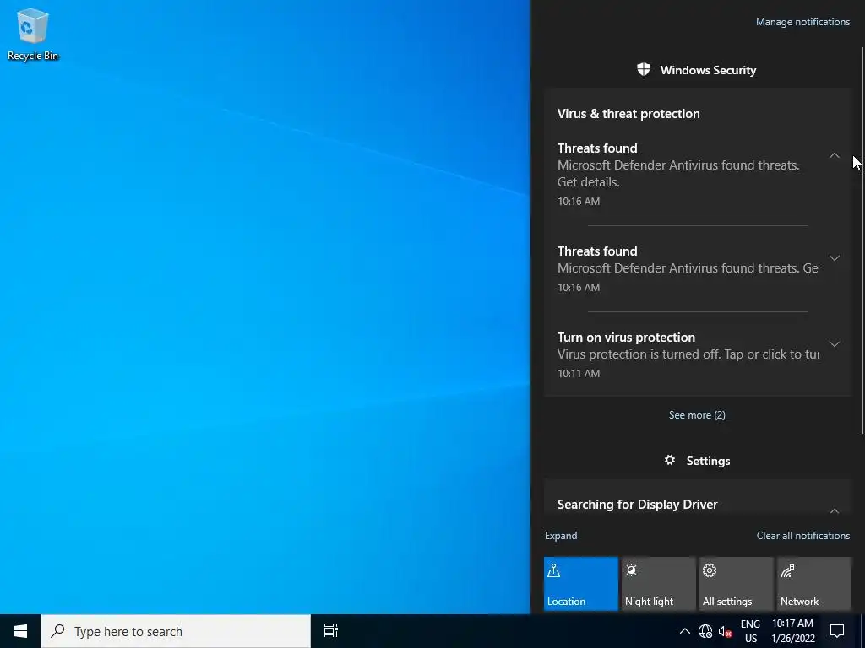The height and width of the screenshot is (648, 865).
Task: Collapse the first Threats found notification
Action: point(834,155)
